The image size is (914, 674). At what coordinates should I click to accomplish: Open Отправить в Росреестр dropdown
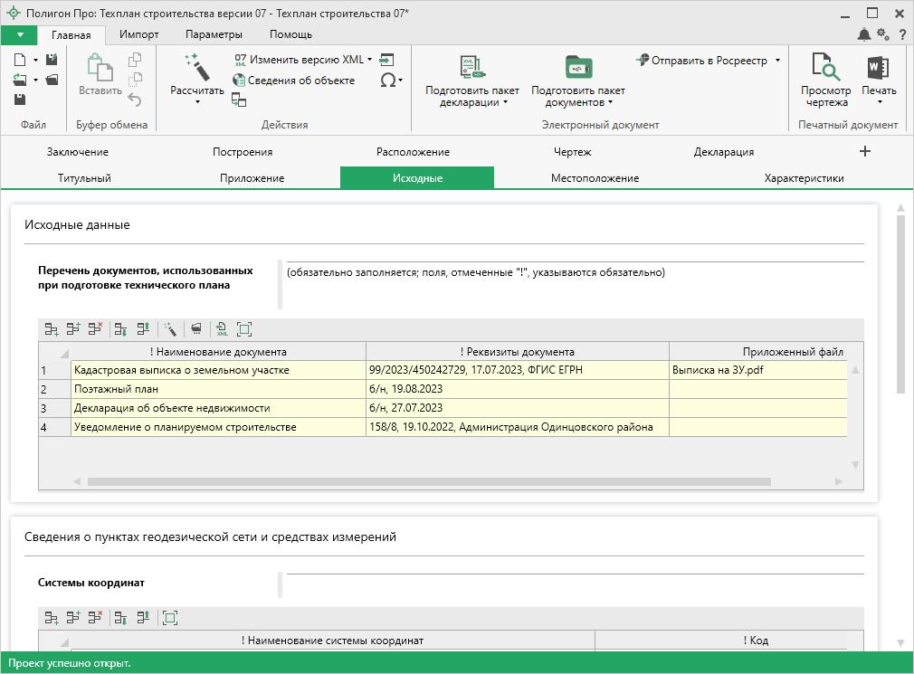[777, 61]
